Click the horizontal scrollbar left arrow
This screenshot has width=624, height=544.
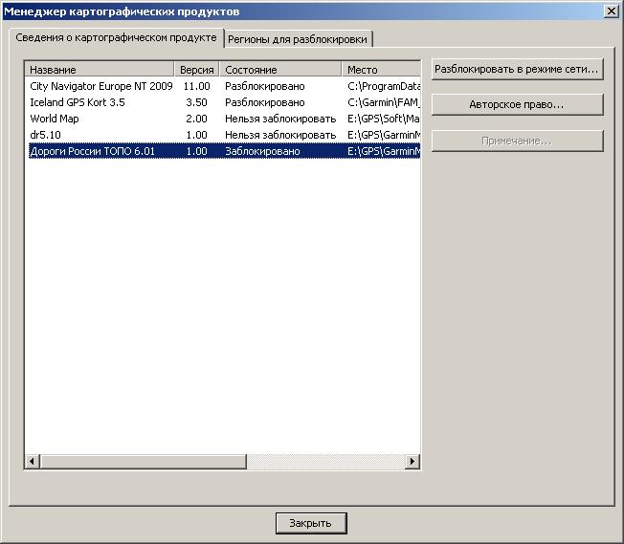click(x=32, y=462)
